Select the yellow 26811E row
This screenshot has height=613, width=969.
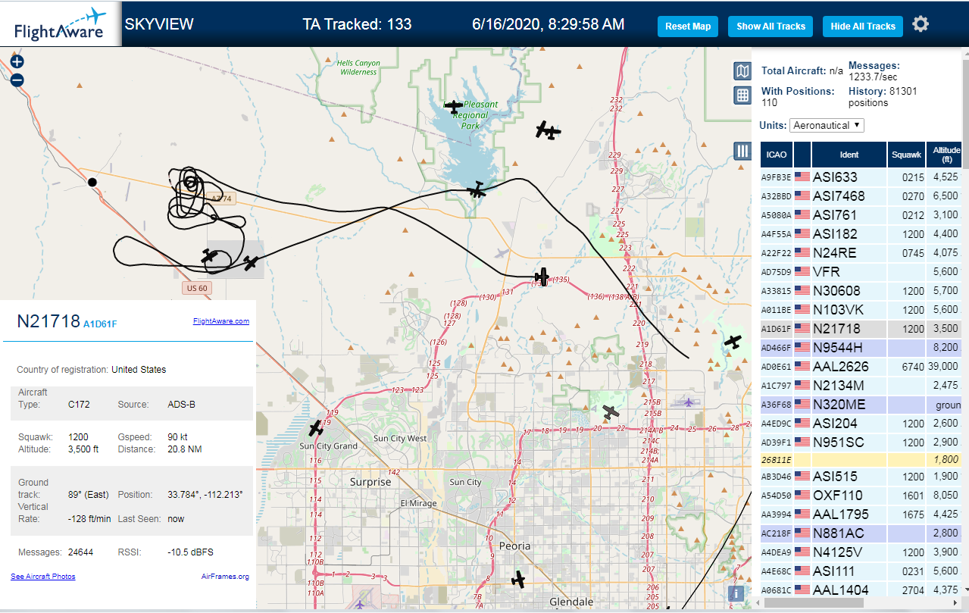[861, 459]
